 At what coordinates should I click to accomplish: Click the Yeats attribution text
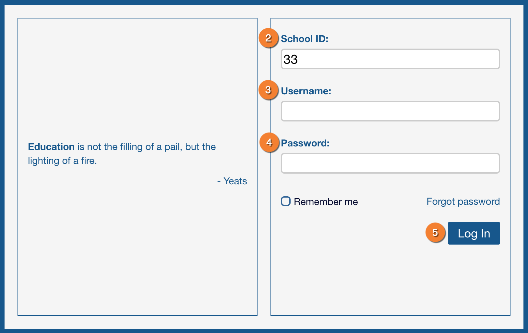[x=235, y=181]
